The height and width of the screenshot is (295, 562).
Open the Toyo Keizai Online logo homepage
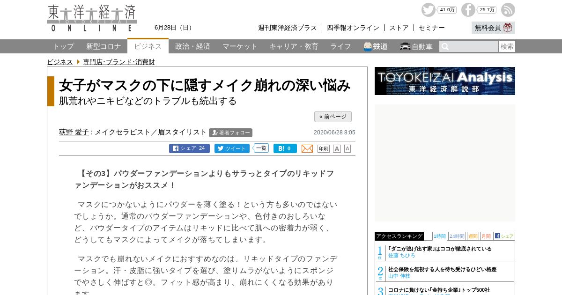pyautogui.click(x=92, y=18)
